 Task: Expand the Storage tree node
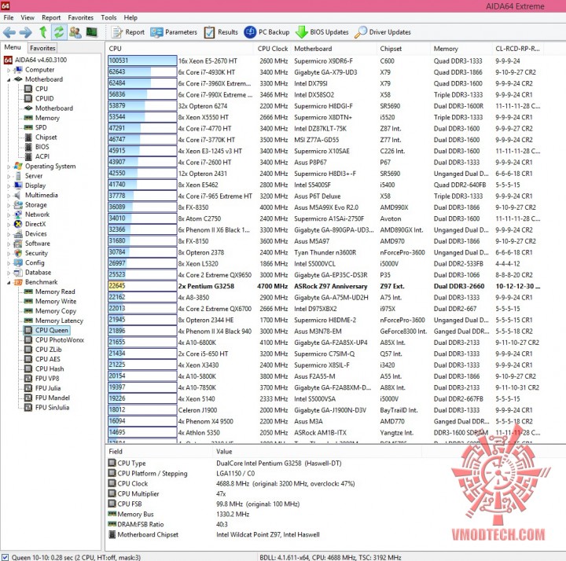9,205
